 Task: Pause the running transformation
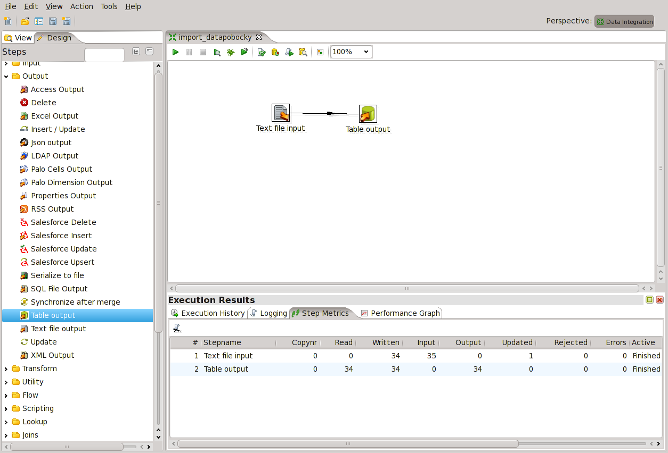coord(189,52)
